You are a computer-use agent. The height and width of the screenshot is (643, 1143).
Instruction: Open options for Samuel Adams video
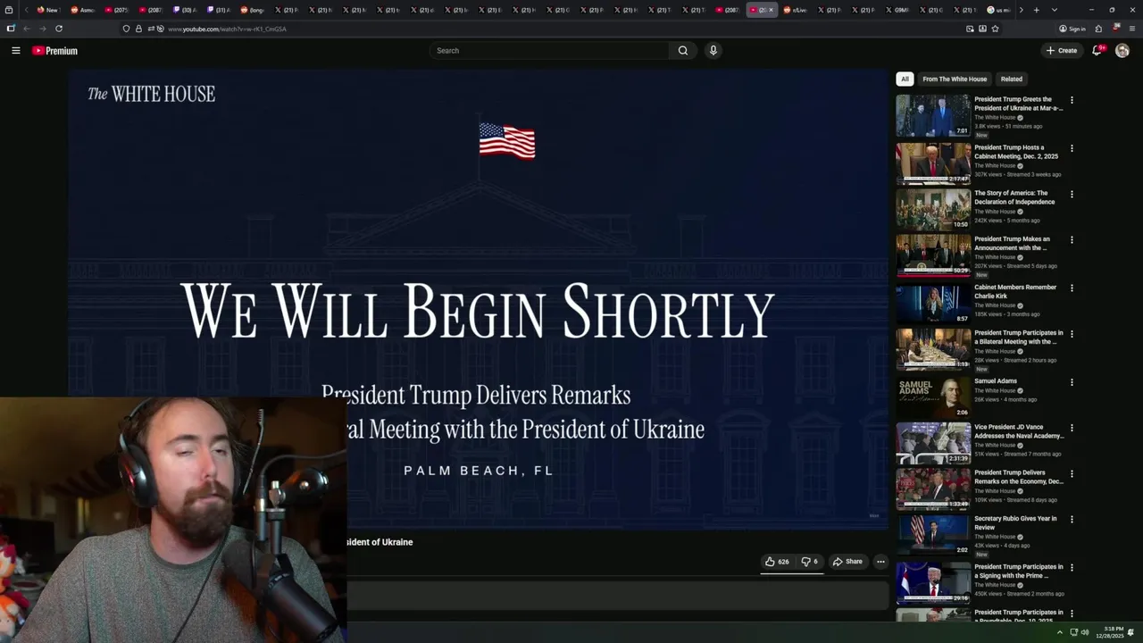pyautogui.click(x=1072, y=382)
